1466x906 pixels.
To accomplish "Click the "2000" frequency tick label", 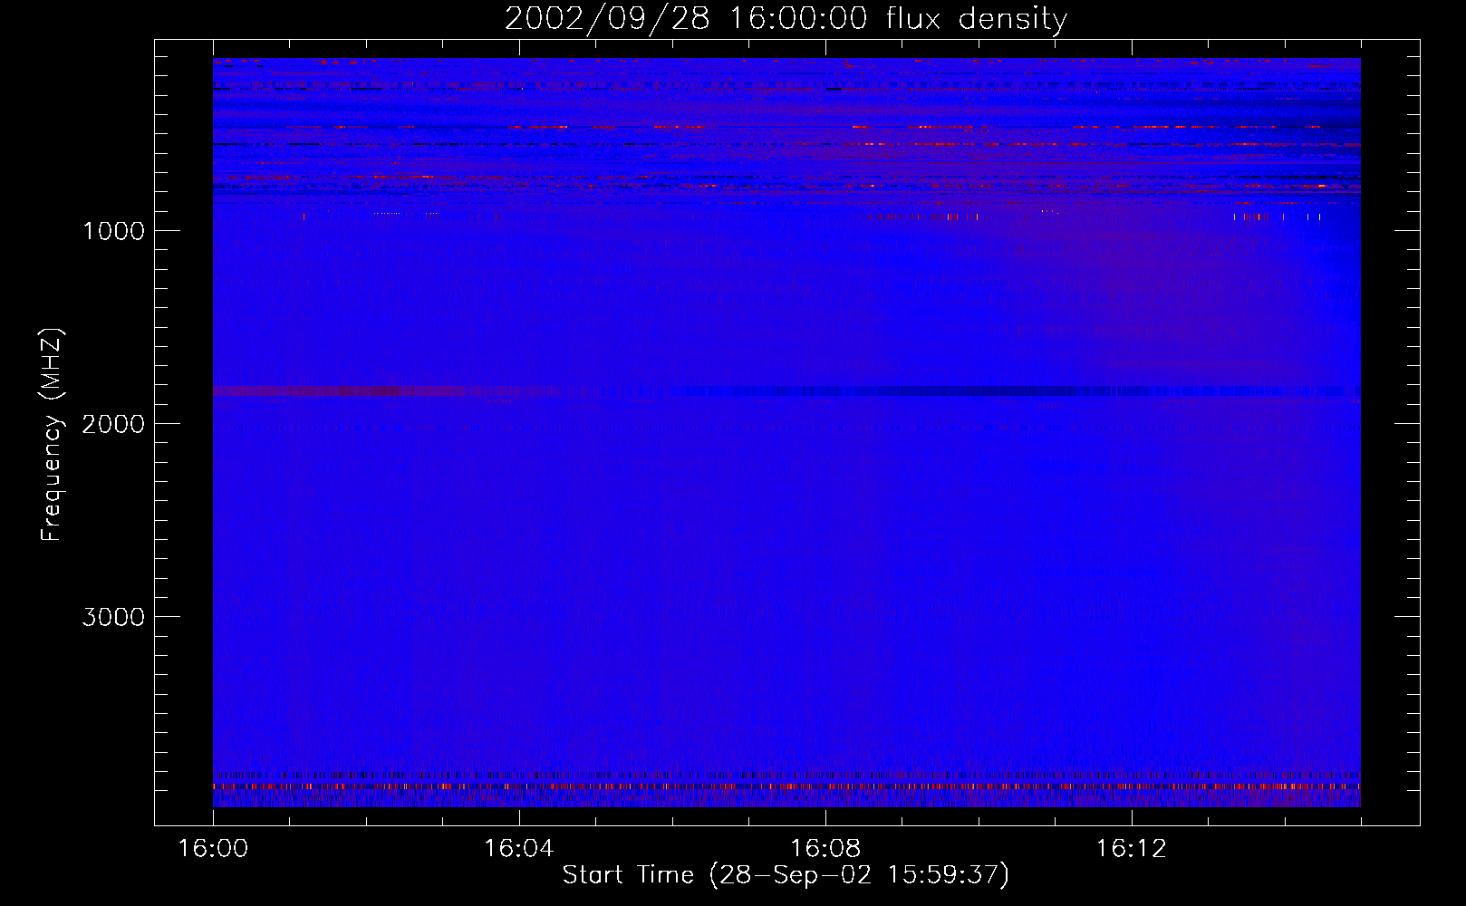I will pyautogui.click(x=113, y=424).
